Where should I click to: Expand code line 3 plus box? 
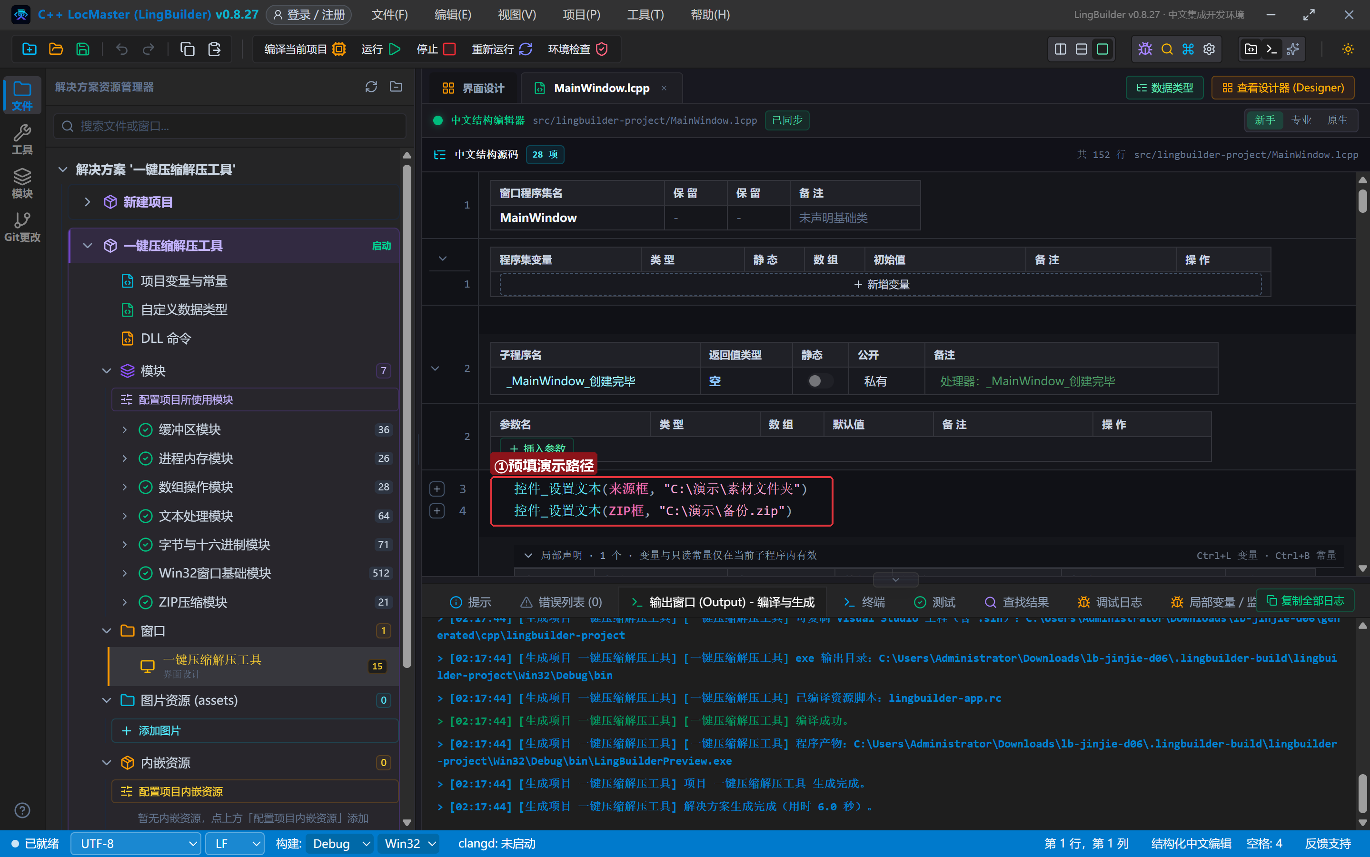tap(437, 488)
